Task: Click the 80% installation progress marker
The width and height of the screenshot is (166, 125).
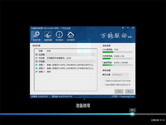Action: (x=133, y=110)
